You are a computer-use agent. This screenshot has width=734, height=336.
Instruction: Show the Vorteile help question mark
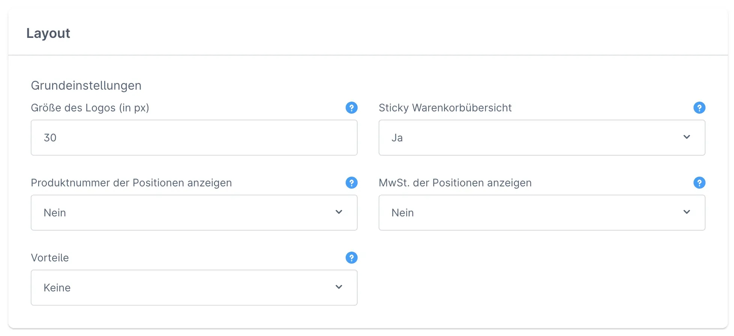(351, 258)
